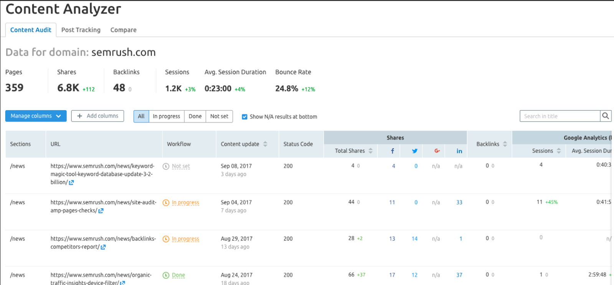The height and width of the screenshot is (285, 614).
Task: Click the Google Plus shares column icon
Action: pyautogui.click(x=437, y=151)
